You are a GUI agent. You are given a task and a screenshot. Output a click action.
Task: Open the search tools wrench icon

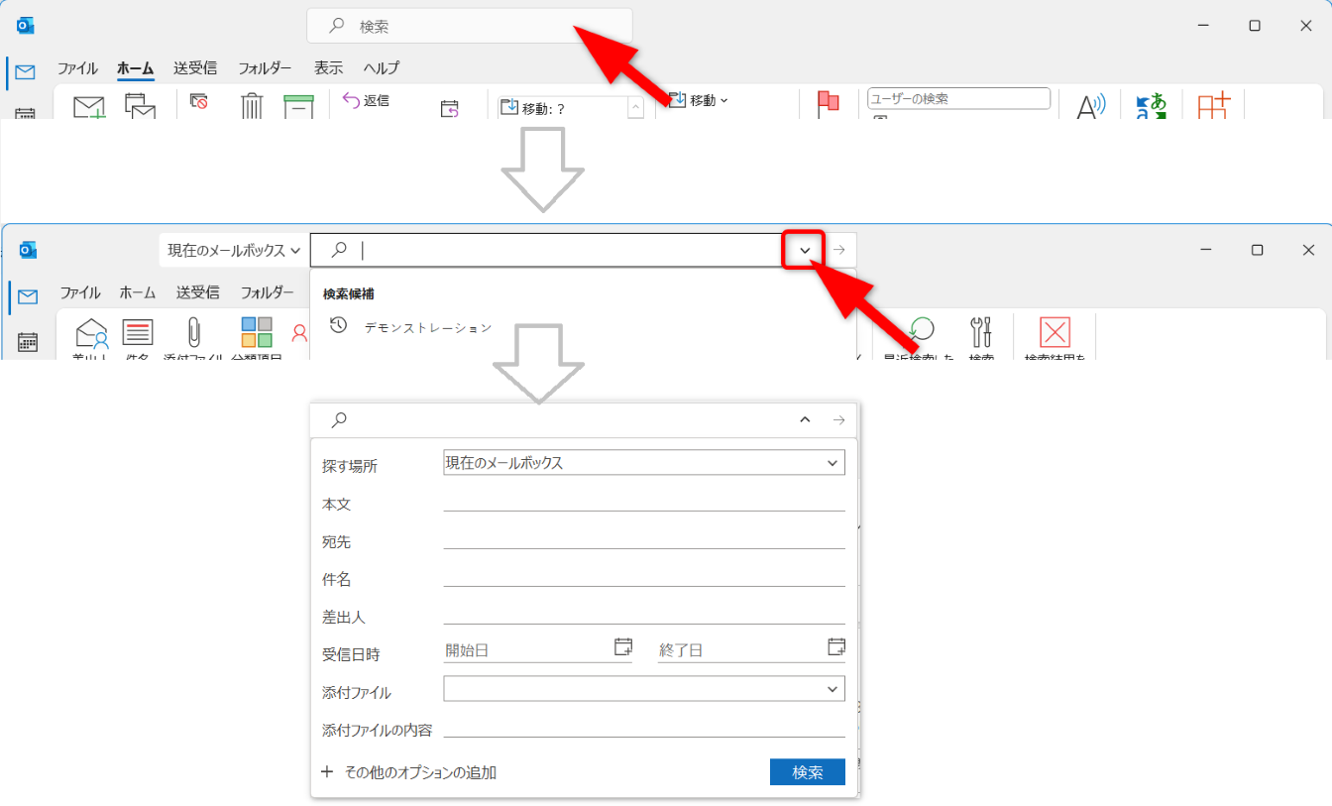[x=981, y=333]
